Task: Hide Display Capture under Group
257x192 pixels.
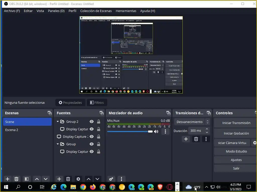Action: pyautogui.click(x=92, y=151)
